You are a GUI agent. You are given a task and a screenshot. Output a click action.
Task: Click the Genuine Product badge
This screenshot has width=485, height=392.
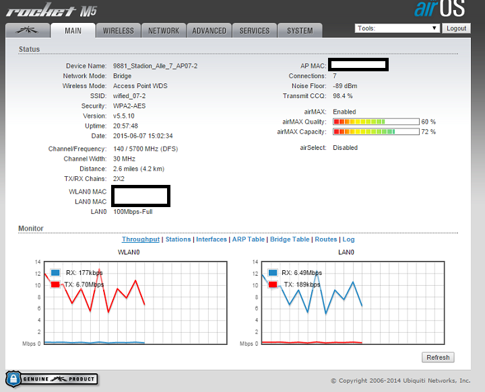52,379
